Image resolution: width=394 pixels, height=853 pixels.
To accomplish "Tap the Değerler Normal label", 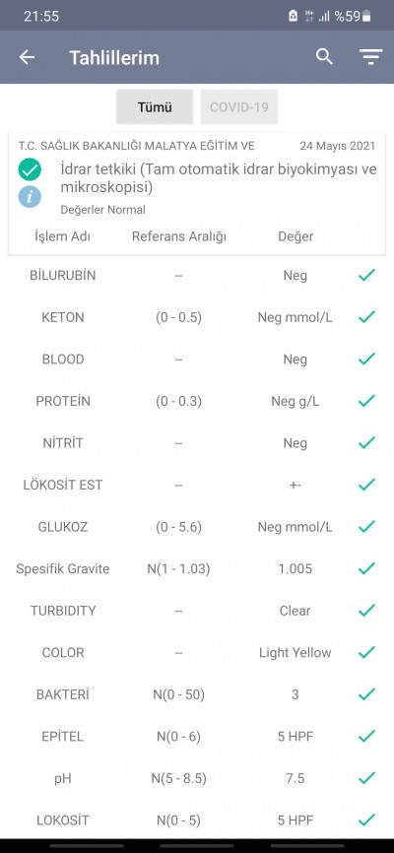I will click(x=102, y=210).
